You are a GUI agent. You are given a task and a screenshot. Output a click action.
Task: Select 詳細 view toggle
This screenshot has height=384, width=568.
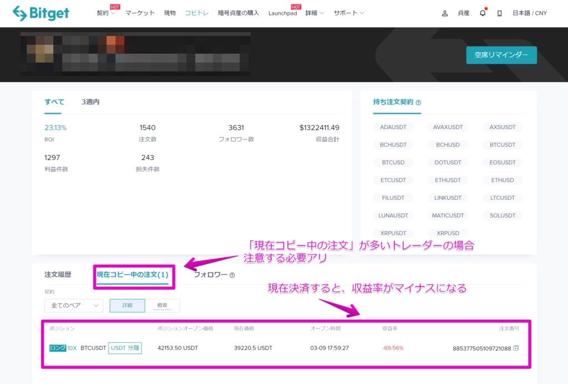click(x=127, y=306)
